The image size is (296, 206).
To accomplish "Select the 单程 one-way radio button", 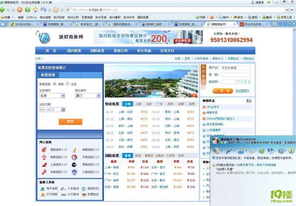I will point(54,84).
